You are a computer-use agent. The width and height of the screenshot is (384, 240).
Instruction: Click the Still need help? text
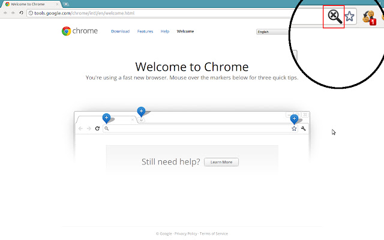(x=170, y=161)
